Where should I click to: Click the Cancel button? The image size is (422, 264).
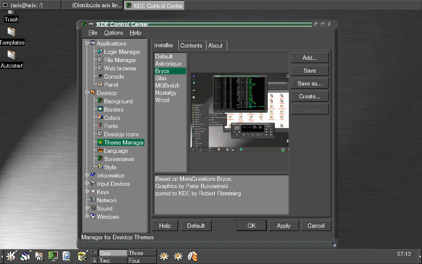point(316,226)
